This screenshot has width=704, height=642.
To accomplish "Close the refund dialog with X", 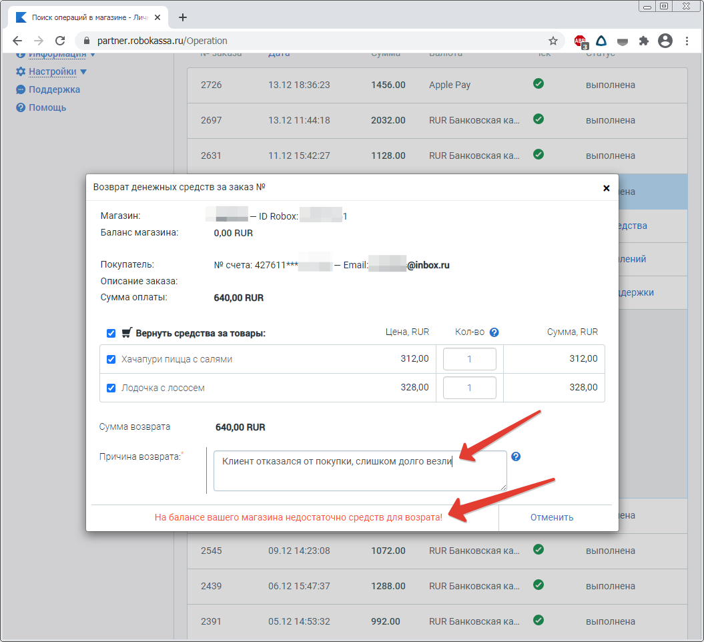I will [x=606, y=188].
